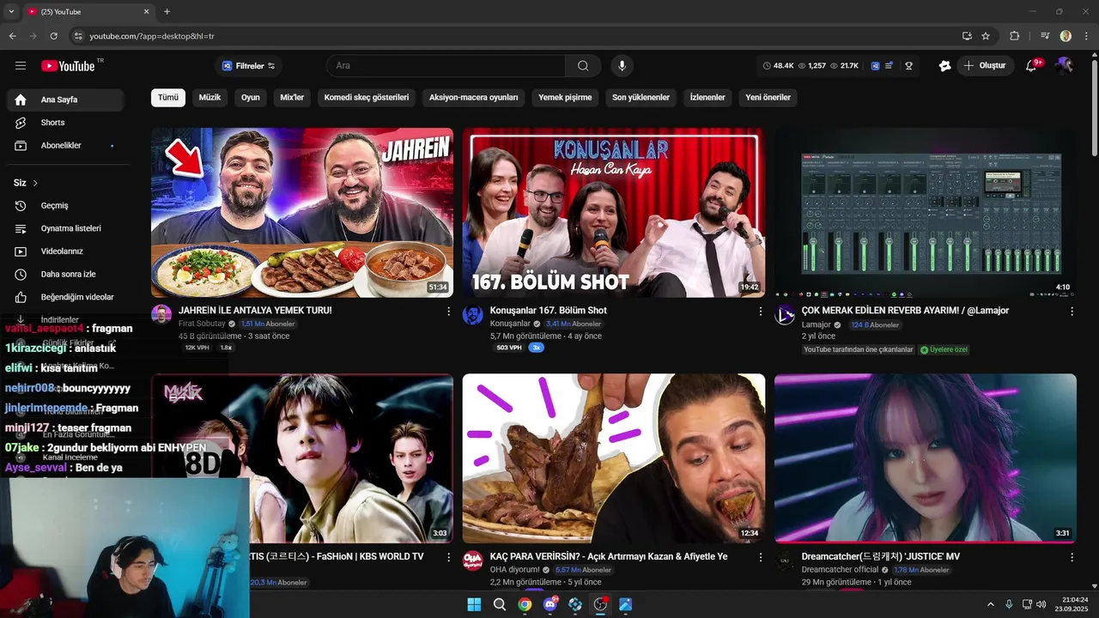Open Konuşanlar 167. Bölüm Shot title

point(548,311)
